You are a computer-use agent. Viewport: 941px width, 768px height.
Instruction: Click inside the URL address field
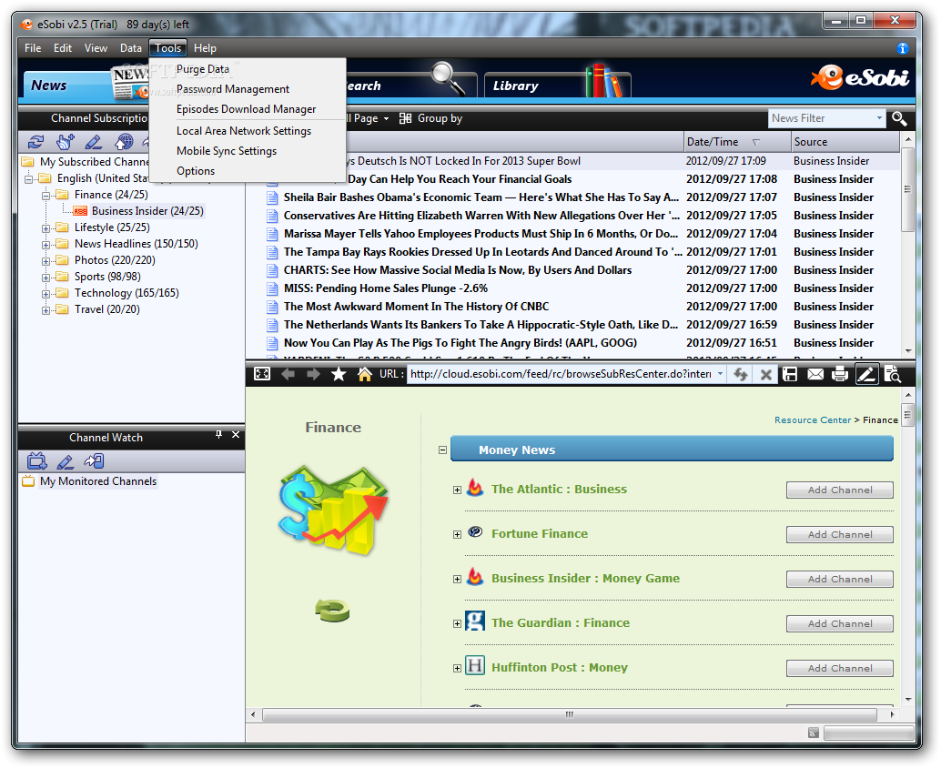[562, 374]
